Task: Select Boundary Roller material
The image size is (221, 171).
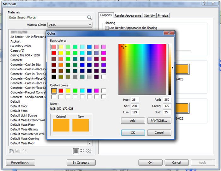Action: coord(21,46)
